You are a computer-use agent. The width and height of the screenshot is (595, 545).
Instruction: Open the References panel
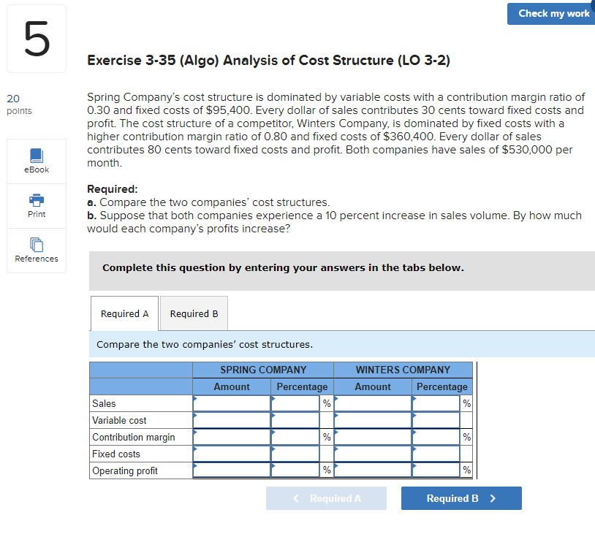[x=36, y=251]
